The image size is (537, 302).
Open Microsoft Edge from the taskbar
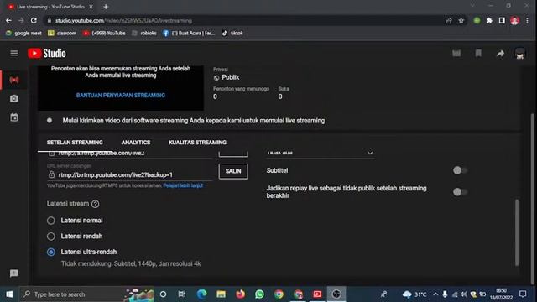click(202, 294)
